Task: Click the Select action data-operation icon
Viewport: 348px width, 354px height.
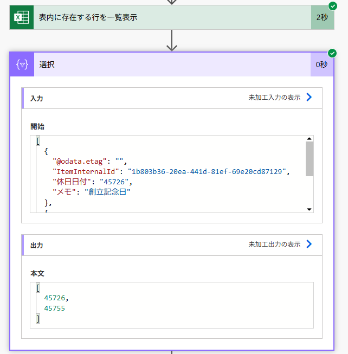Action: click(22, 65)
